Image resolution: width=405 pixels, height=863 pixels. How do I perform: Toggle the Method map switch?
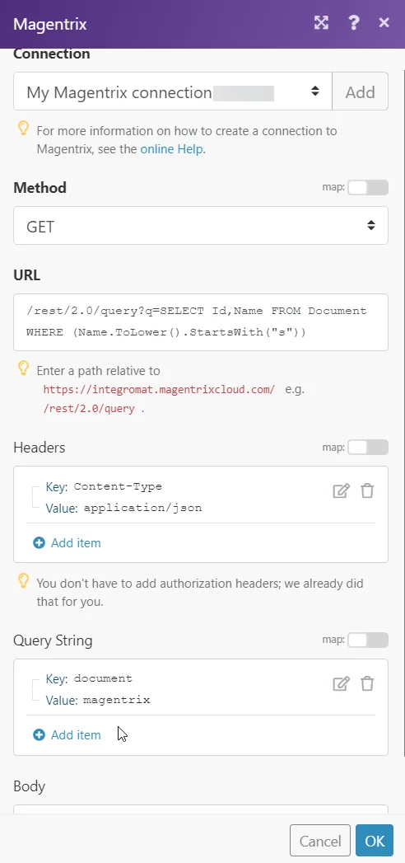(x=368, y=188)
